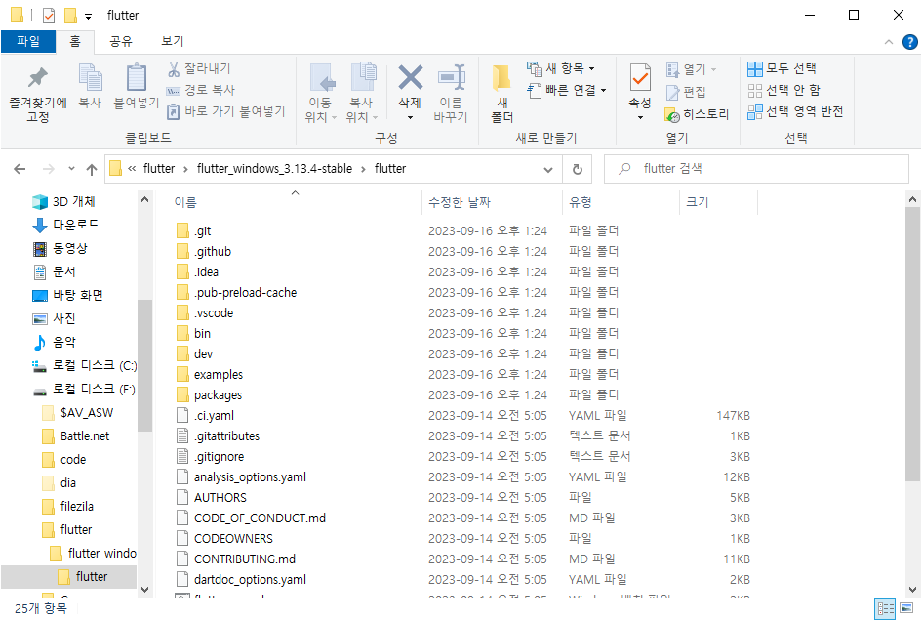Viewport: 922px width, 621px height.
Task: Open 빠른 연결 (Easy access) dropdown
Action: pos(567,90)
